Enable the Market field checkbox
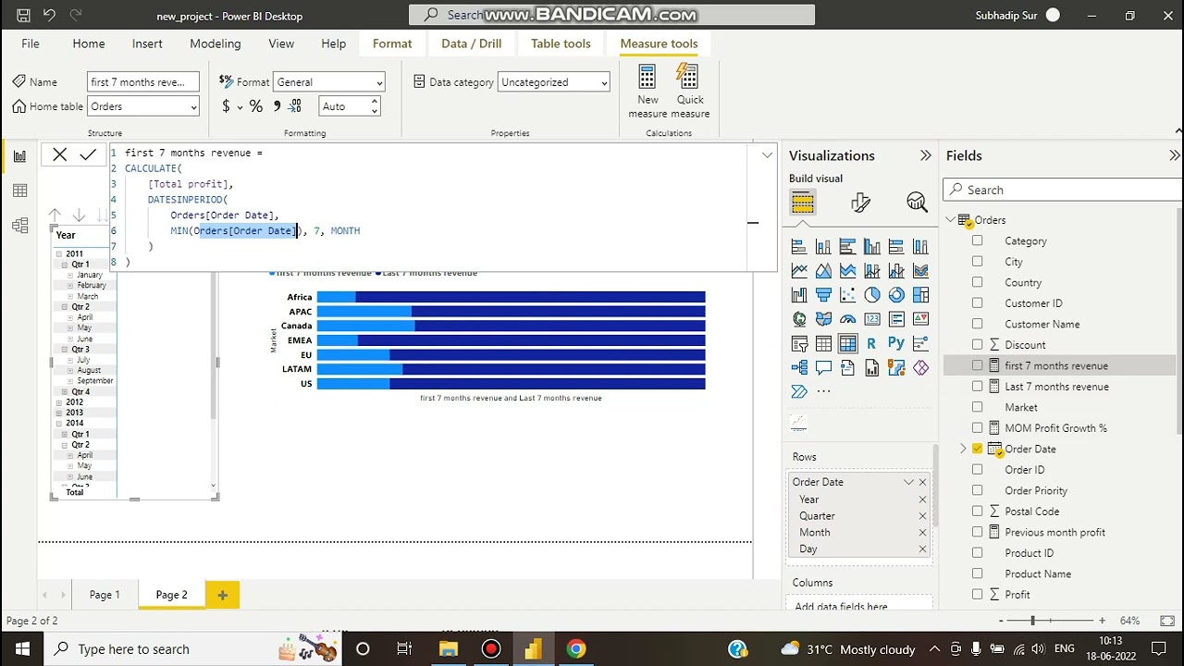 pyautogui.click(x=977, y=407)
